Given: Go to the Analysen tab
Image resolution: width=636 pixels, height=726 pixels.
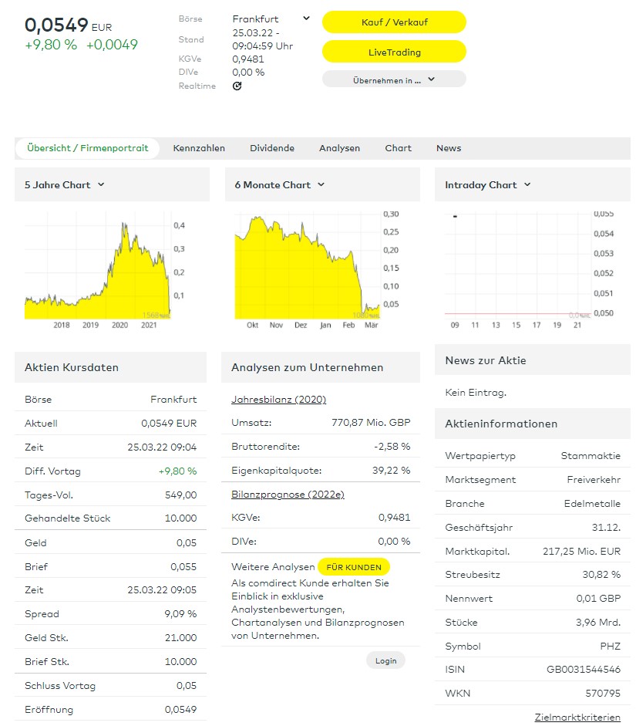Looking at the screenshot, I should point(339,148).
